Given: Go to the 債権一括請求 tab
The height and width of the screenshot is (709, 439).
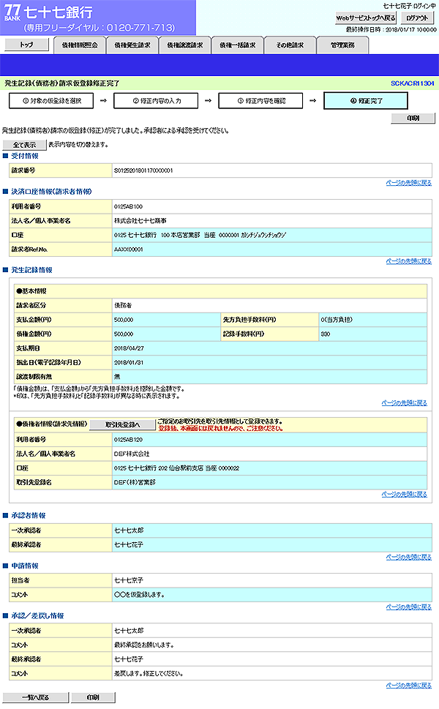Looking at the screenshot, I should (237, 45).
